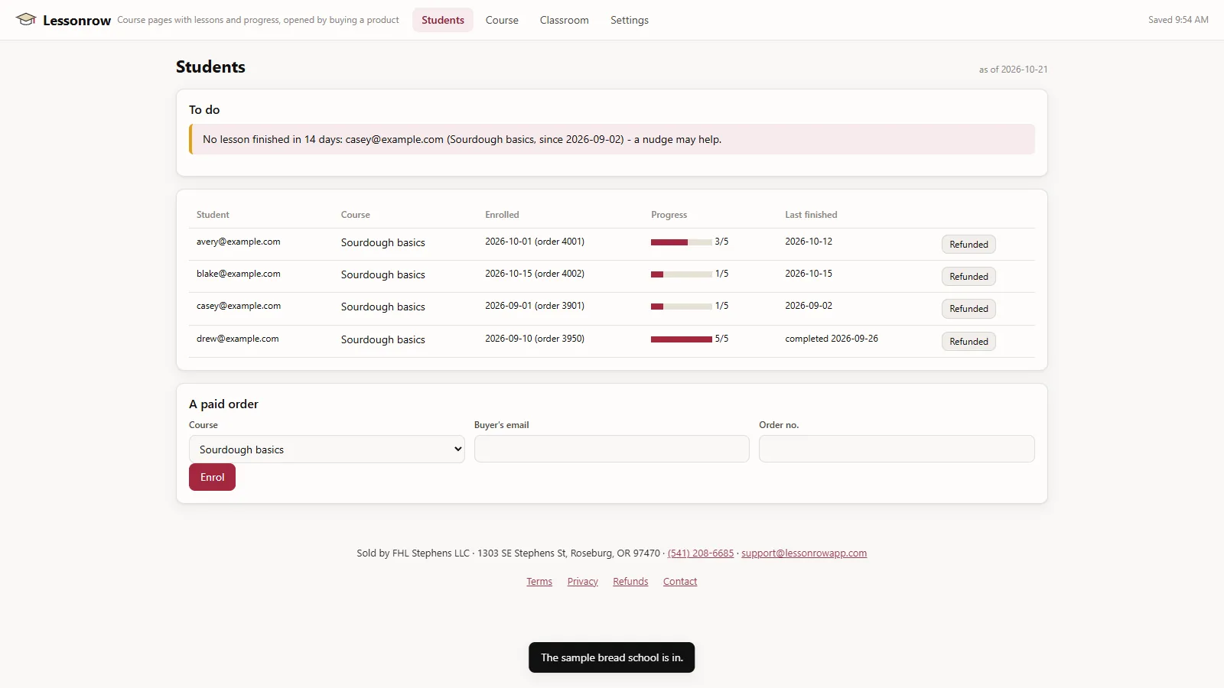The width and height of the screenshot is (1224, 688).
Task: Open the Contact footer link
Action: click(x=680, y=582)
